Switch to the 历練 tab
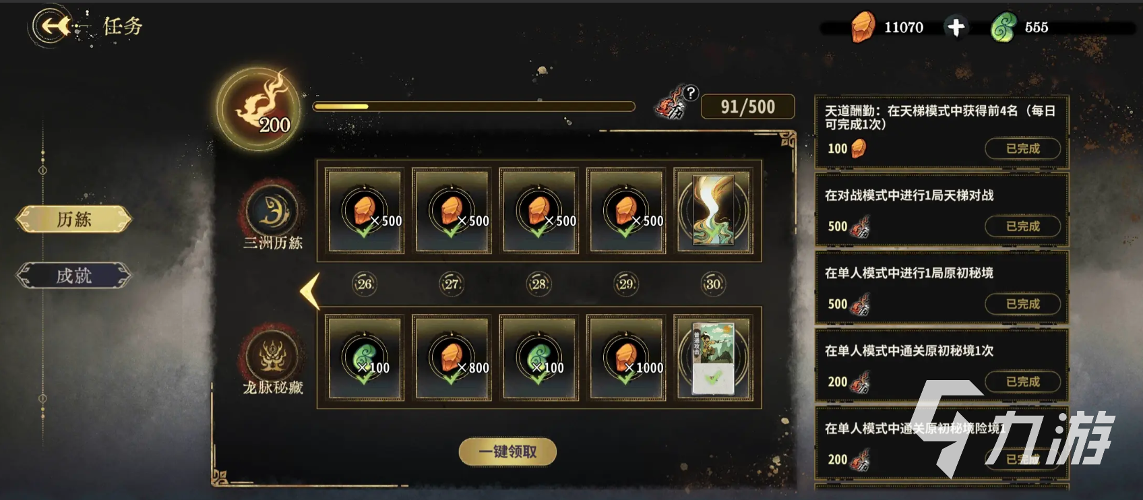The width and height of the screenshot is (1143, 500). 73,219
